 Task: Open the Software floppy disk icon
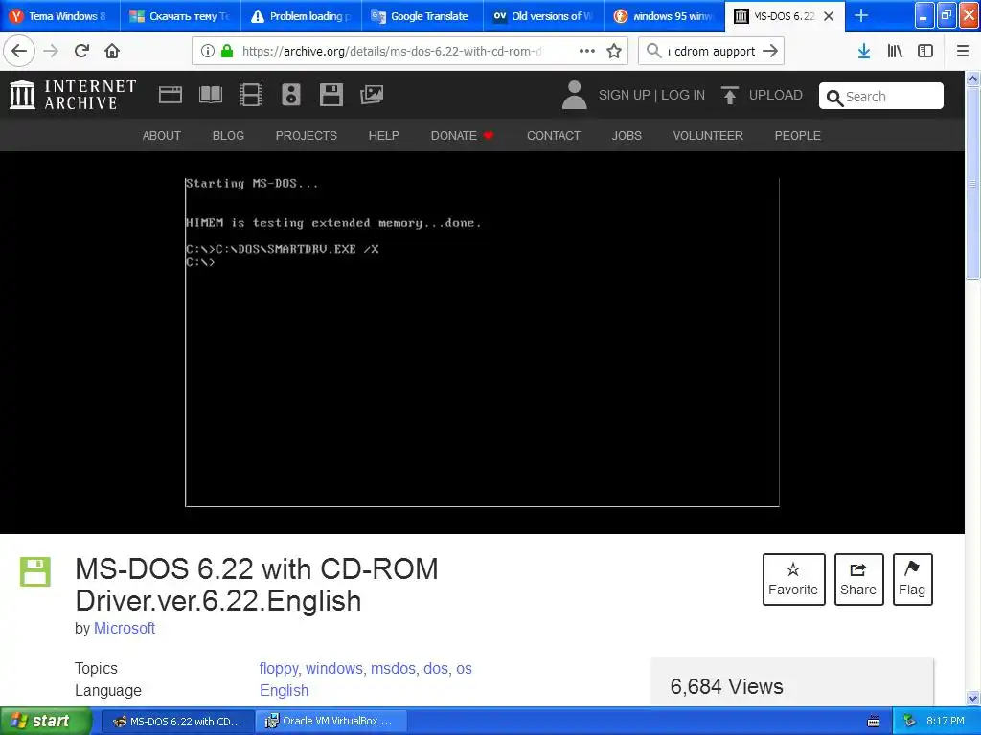pos(331,95)
